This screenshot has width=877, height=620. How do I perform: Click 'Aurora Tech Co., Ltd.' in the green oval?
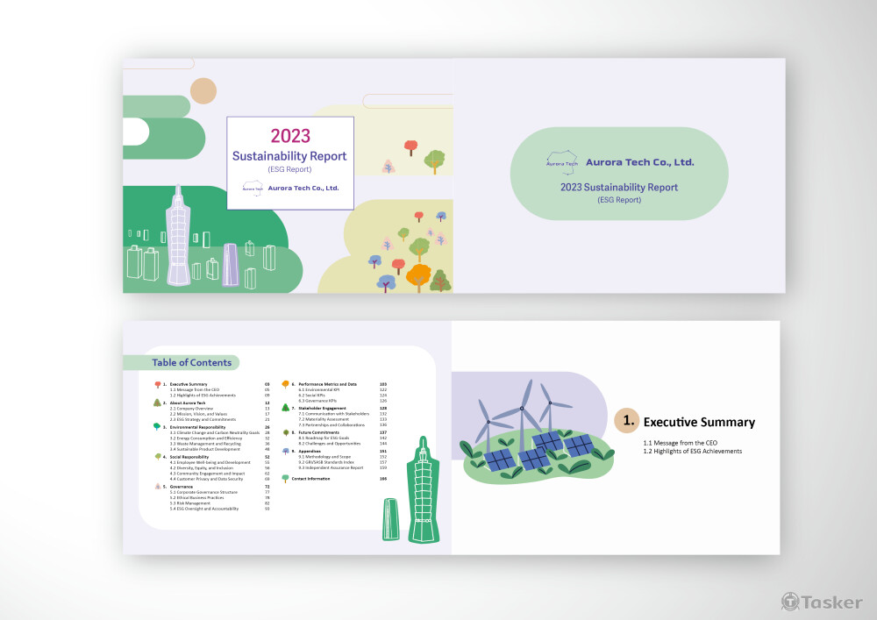pos(640,162)
